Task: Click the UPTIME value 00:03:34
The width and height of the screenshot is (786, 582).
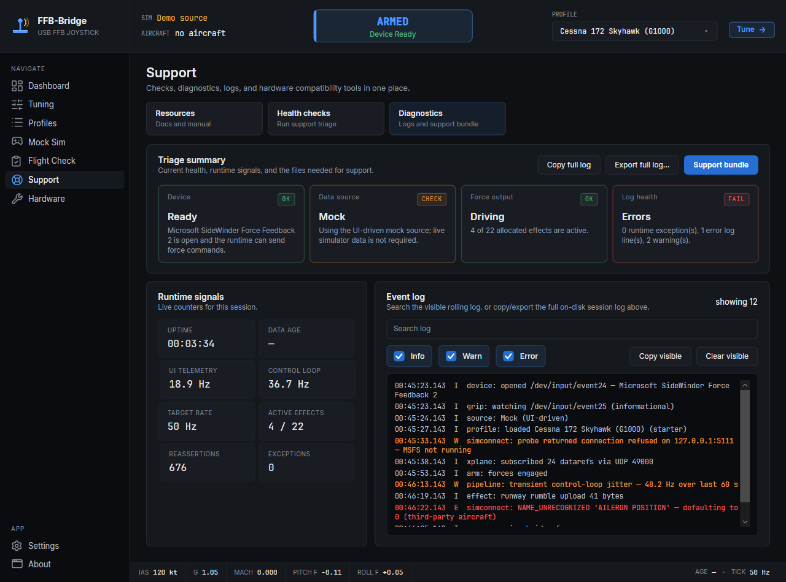Action: point(191,343)
